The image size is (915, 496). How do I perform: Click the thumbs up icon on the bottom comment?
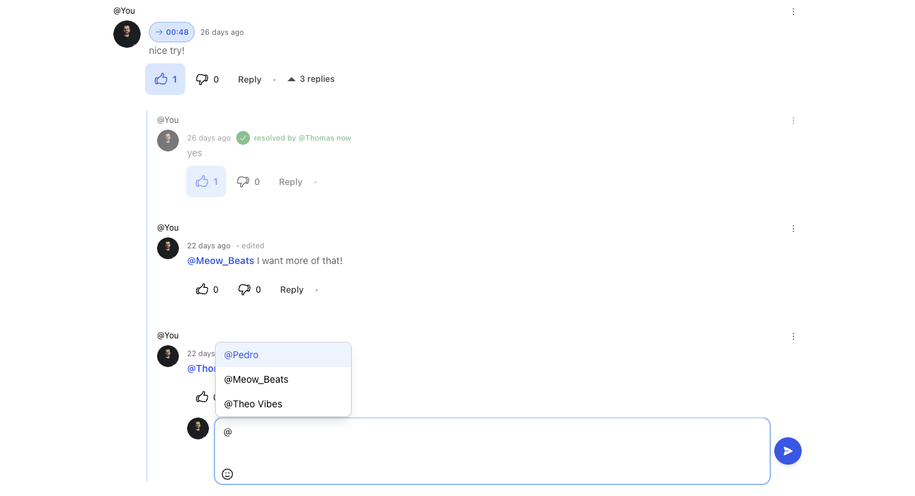(x=202, y=396)
